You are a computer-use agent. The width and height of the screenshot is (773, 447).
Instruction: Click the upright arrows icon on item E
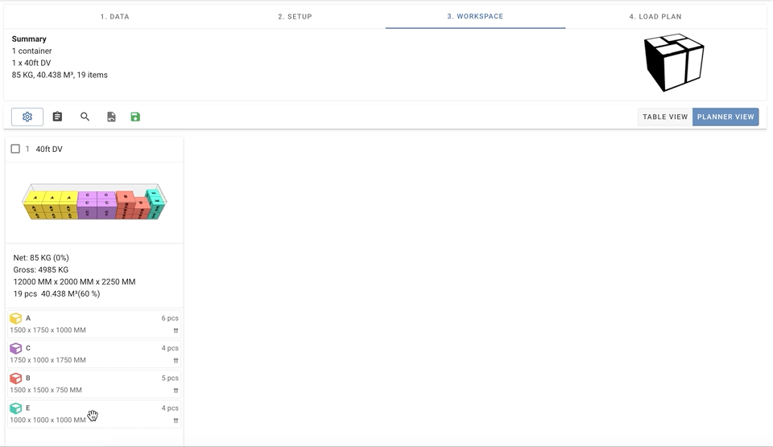click(x=176, y=420)
